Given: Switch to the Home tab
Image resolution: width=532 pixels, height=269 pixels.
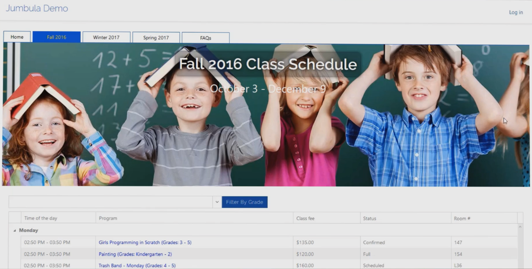Looking at the screenshot, I should pyautogui.click(x=17, y=37).
